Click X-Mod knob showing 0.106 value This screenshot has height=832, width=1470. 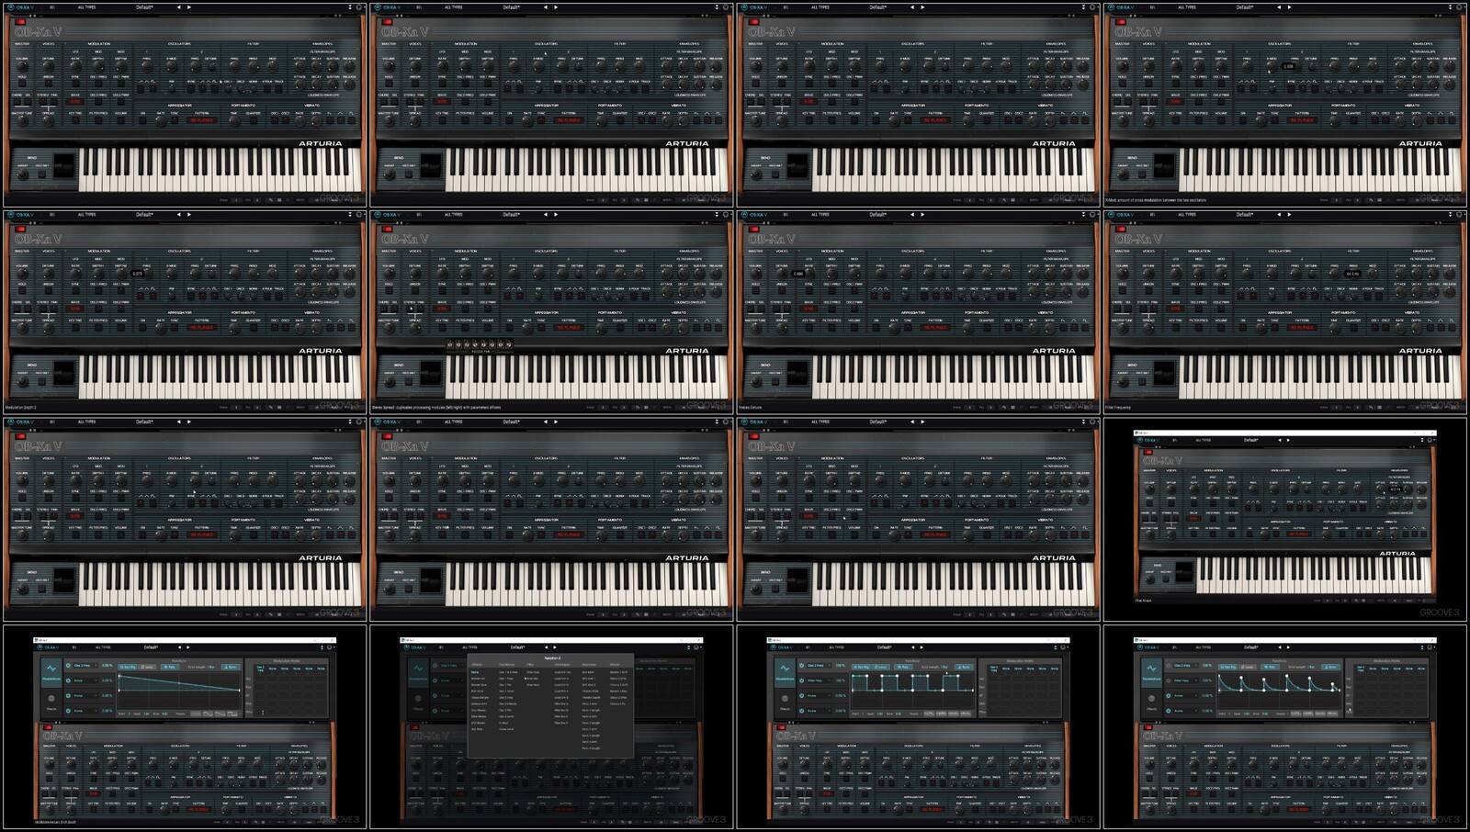(1272, 66)
